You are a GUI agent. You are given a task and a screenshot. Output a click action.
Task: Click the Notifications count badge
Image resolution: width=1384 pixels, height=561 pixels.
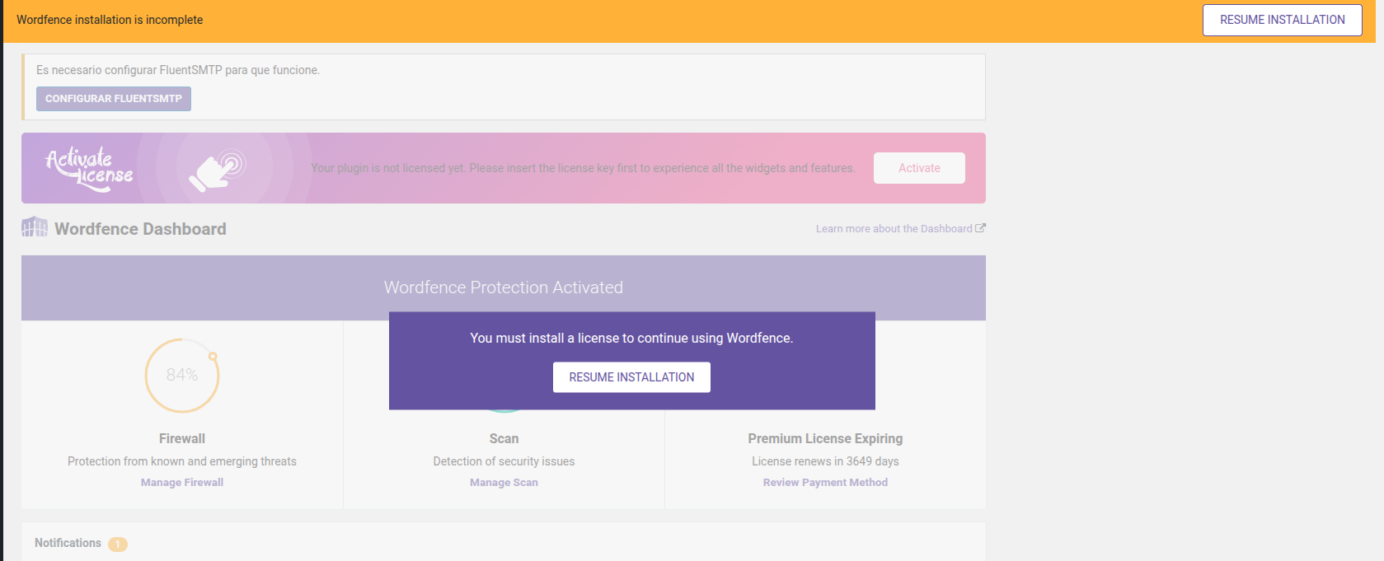pyautogui.click(x=118, y=545)
